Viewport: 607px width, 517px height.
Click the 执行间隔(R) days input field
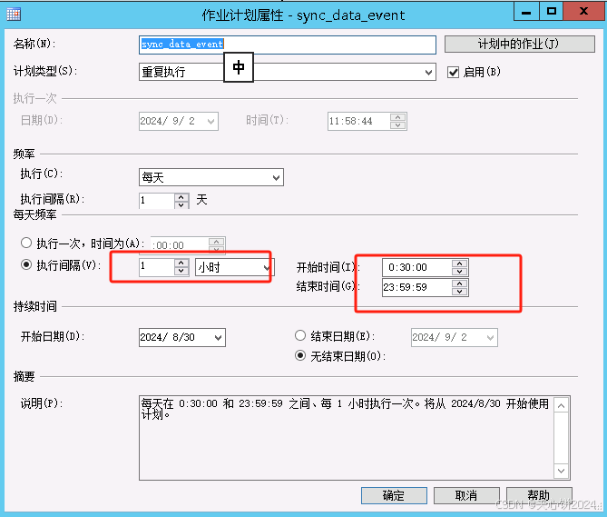coord(157,201)
